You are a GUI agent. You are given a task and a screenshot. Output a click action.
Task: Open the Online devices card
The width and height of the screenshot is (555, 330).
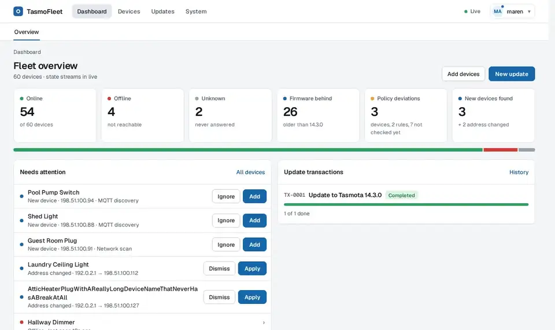click(55, 116)
